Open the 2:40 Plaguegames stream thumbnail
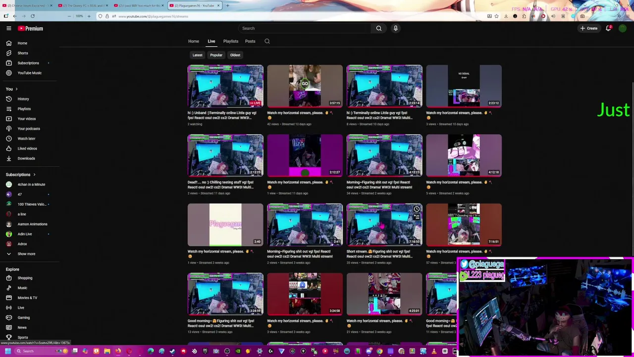Image resolution: width=634 pixels, height=357 pixels. click(225, 225)
